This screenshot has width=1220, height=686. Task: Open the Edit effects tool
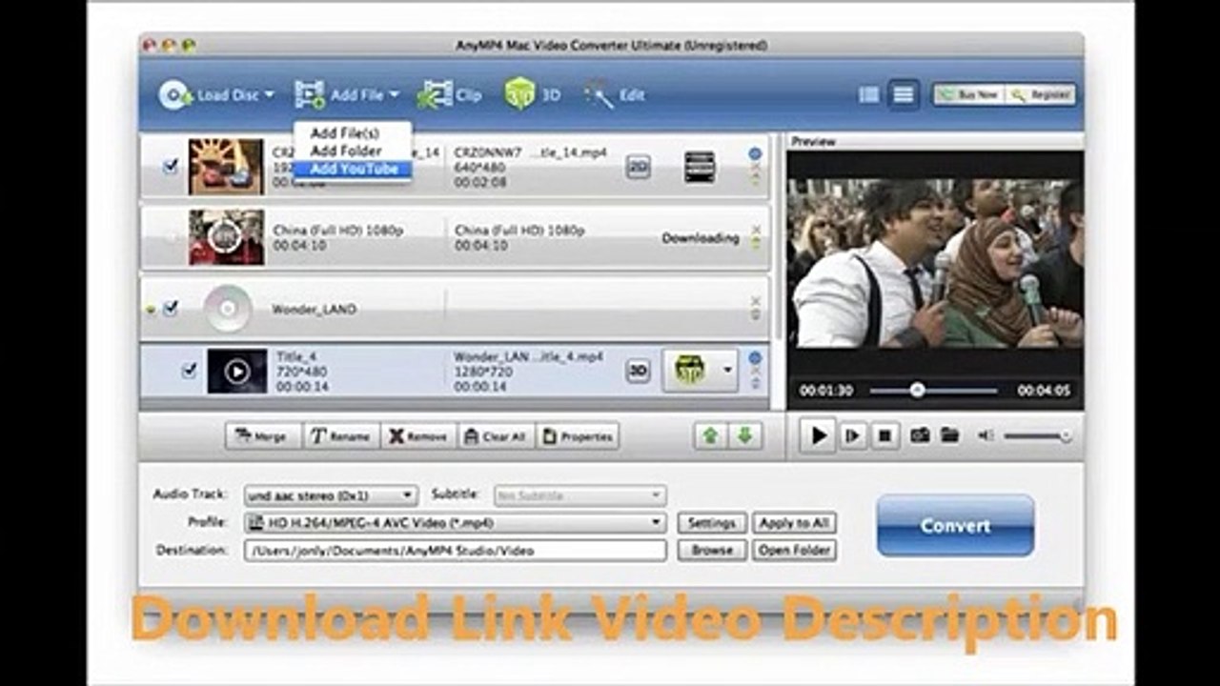click(615, 95)
